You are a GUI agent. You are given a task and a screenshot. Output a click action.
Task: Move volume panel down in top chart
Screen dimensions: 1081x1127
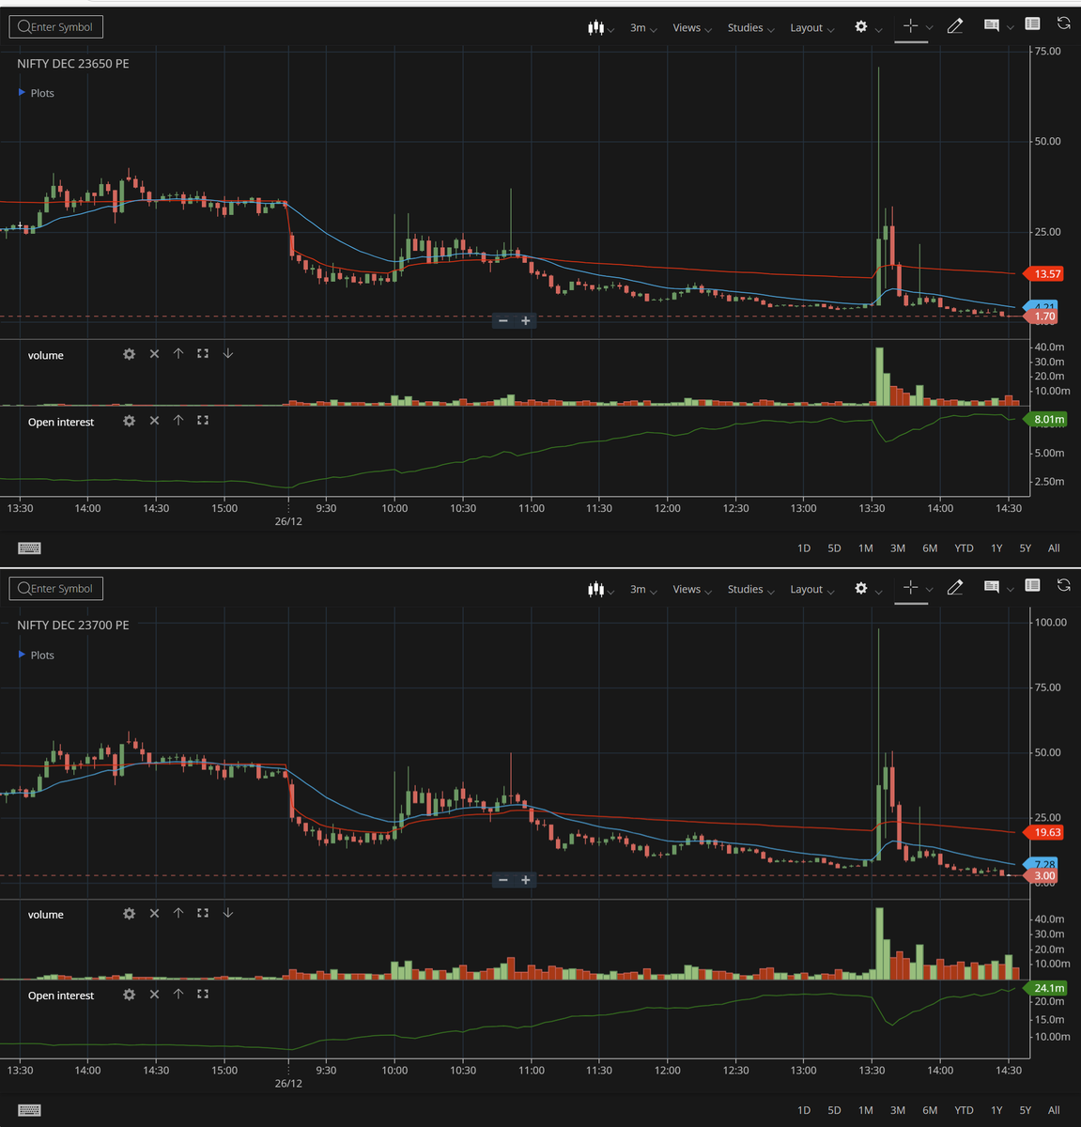pos(227,354)
